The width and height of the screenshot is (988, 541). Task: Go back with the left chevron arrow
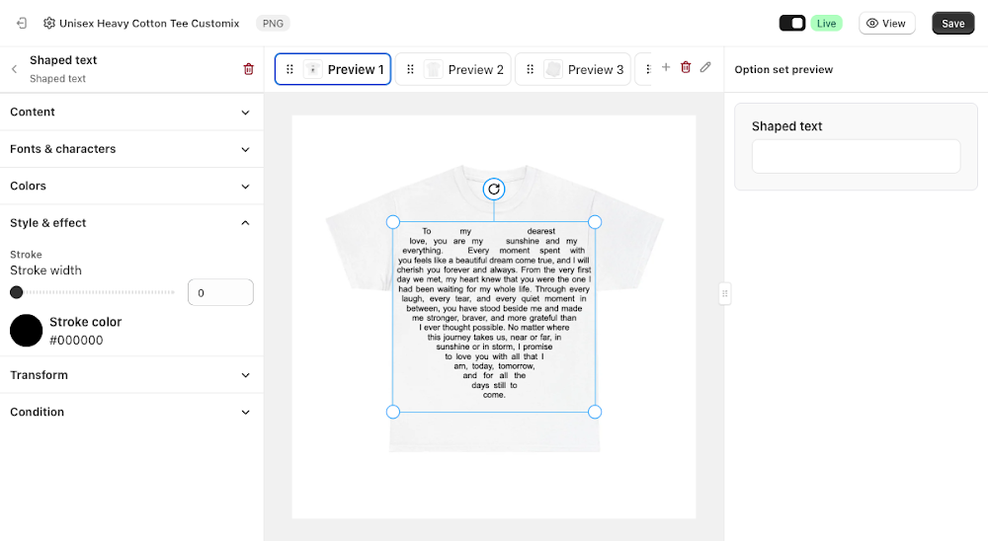(x=14, y=69)
